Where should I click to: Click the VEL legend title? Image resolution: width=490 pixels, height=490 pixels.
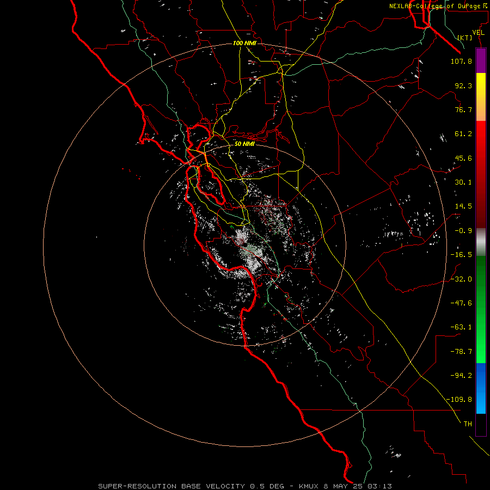[478, 33]
